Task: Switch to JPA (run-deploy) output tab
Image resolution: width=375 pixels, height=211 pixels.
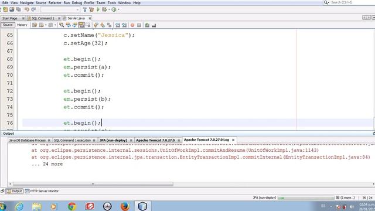Action: 113,140
